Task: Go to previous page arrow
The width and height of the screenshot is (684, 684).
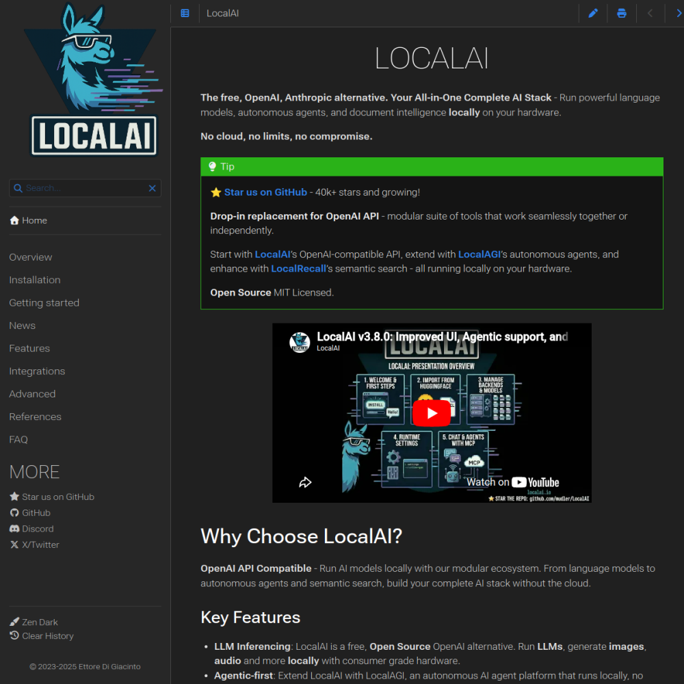Action: pos(650,14)
